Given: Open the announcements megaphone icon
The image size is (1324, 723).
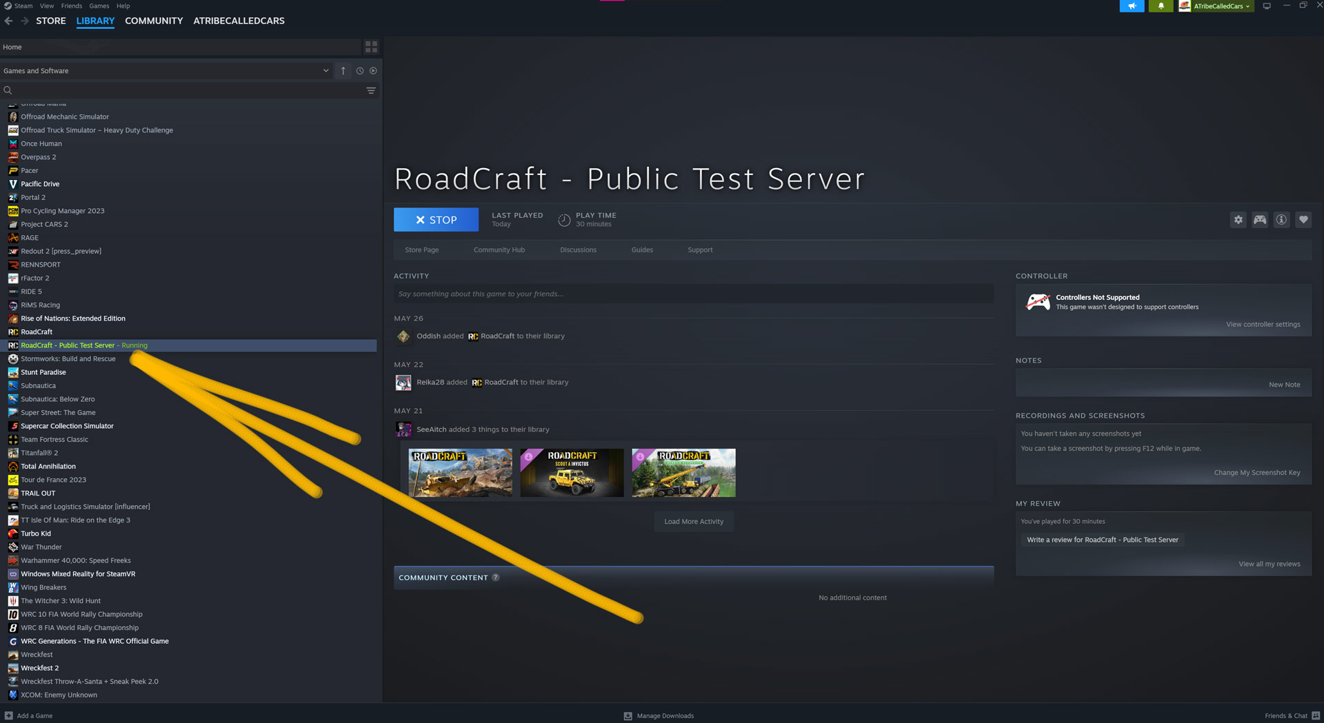Looking at the screenshot, I should click(1132, 6).
